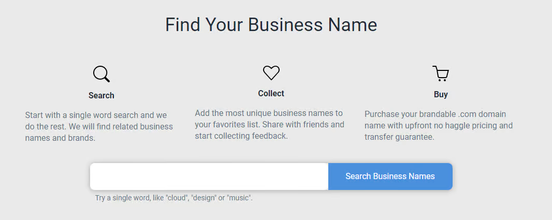The image size is (552, 220).
Task: Click the 'Purchase your brandable .com domain' paragraph
Action: [439, 126]
